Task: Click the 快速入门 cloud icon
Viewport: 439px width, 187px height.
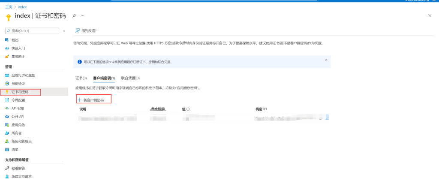Action: (x=7, y=48)
